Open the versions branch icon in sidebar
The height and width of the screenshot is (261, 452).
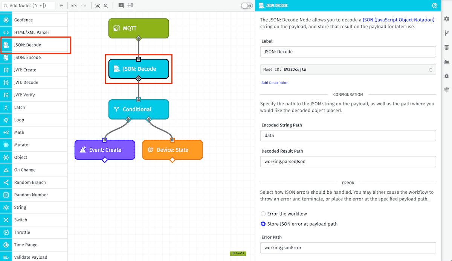coord(446,33)
